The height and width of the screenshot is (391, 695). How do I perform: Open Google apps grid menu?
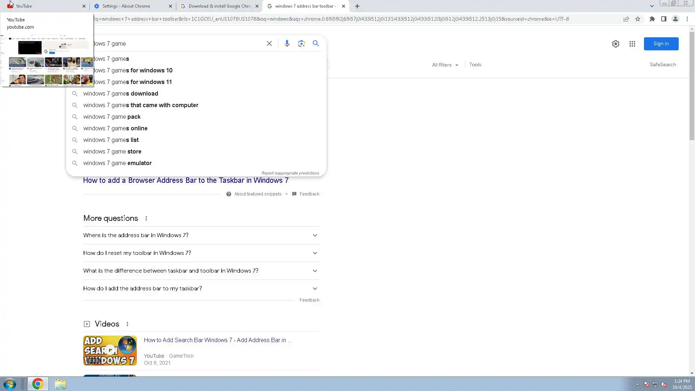[x=632, y=44]
